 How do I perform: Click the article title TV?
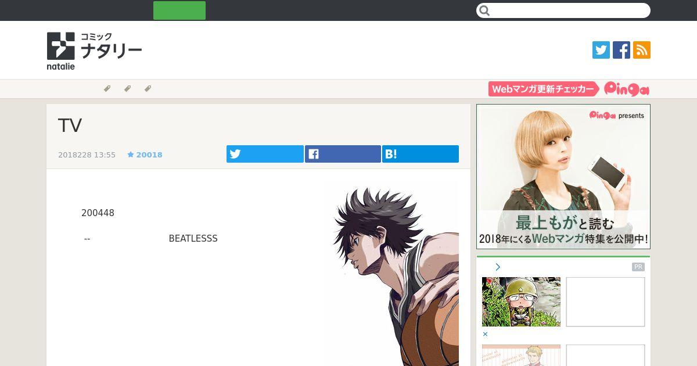coord(70,125)
